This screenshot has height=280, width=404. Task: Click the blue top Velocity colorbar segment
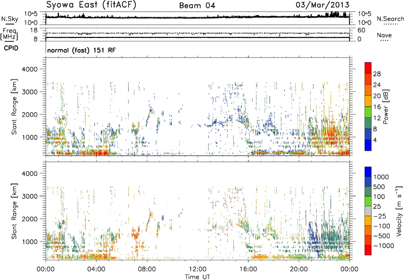click(x=368, y=172)
